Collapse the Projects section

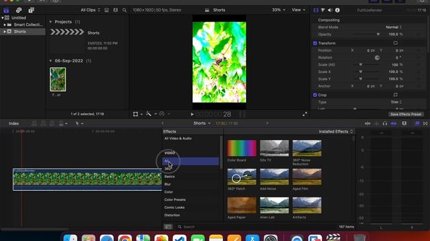point(50,22)
